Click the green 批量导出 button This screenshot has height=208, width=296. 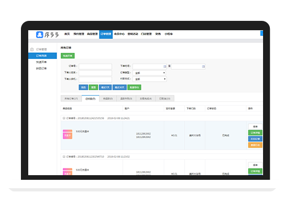pos(134,88)
